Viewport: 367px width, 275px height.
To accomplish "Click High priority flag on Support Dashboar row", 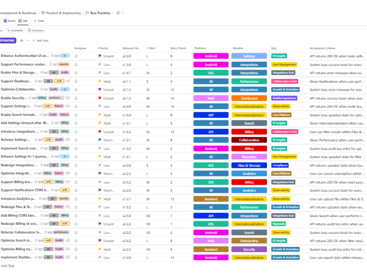I will 100,81.
